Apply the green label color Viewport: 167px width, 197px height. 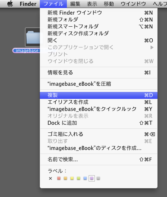79,178
